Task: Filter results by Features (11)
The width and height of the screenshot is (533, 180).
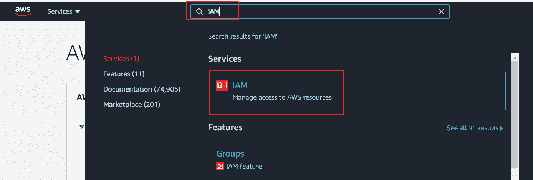Action: [x=124, y=74]
